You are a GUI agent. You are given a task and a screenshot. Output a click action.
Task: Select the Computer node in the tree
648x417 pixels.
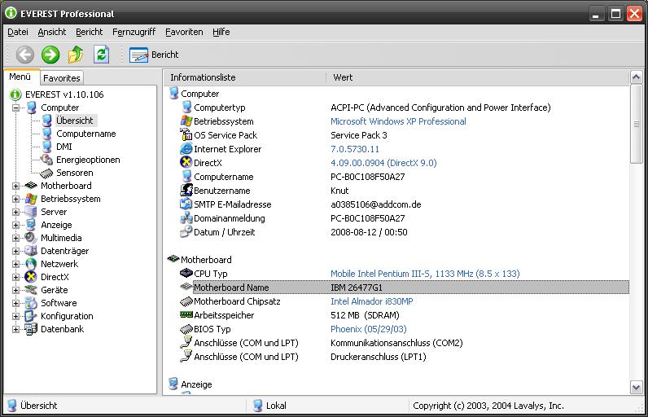(60, 108)
